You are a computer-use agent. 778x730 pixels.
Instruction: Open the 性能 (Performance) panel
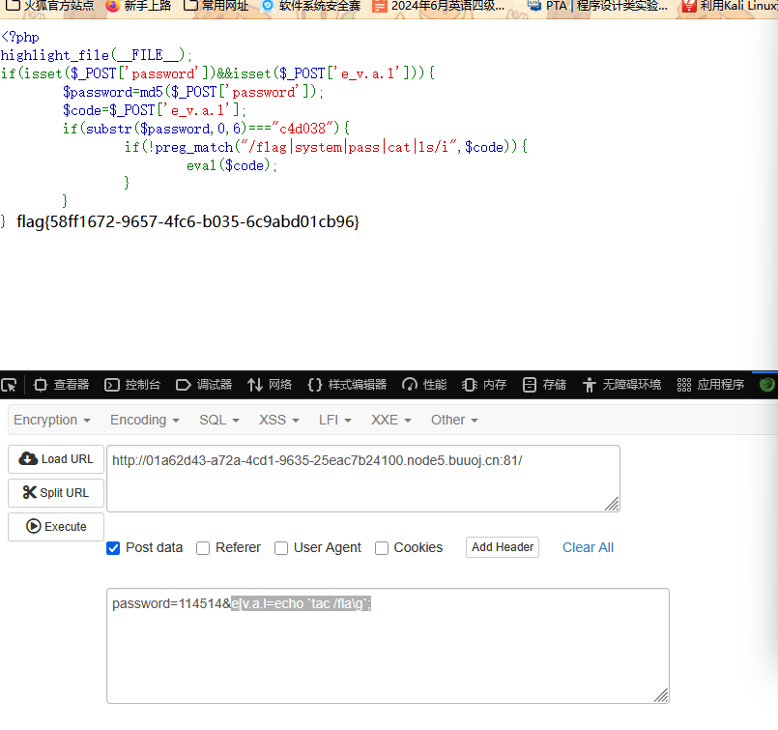[x=424, y=385]
